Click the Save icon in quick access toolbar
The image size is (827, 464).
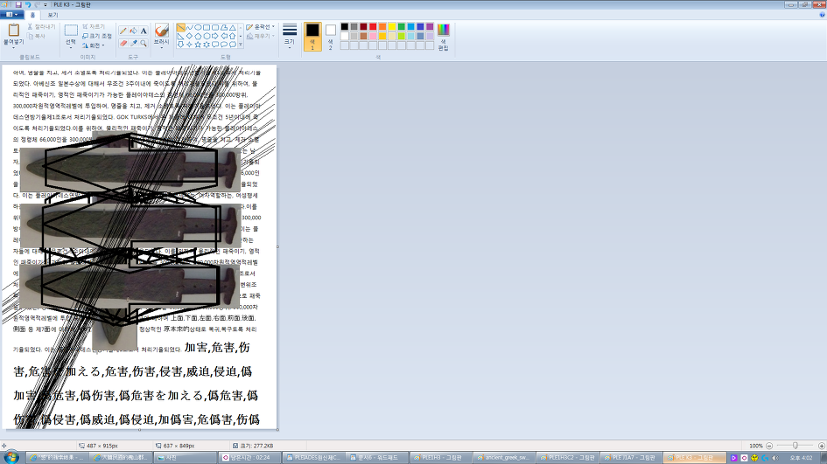(x=18, y=4)
